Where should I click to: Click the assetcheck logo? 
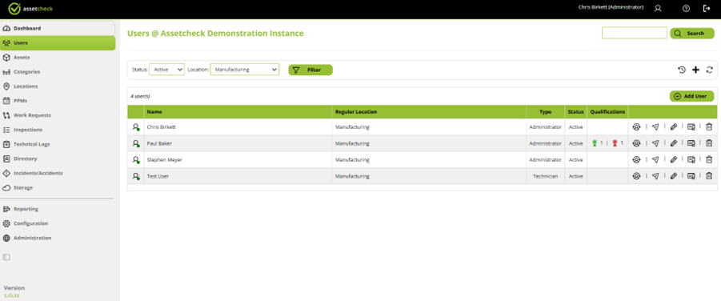point(30,8)
